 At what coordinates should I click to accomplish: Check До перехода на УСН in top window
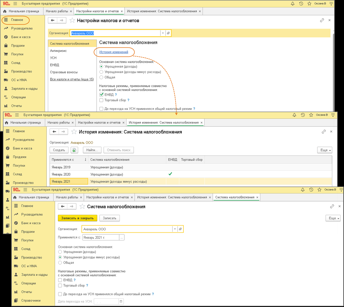[x=101, y=109]
